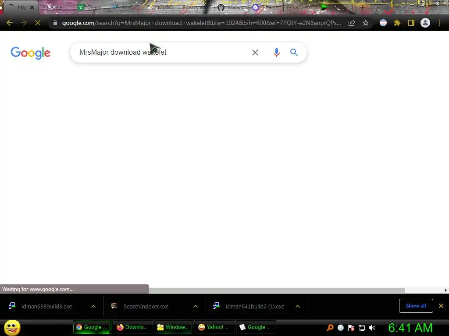The width and height of the screenshot is (449, 336).
Task: Click the magnifier tray icon
Action: pos(330,328)
